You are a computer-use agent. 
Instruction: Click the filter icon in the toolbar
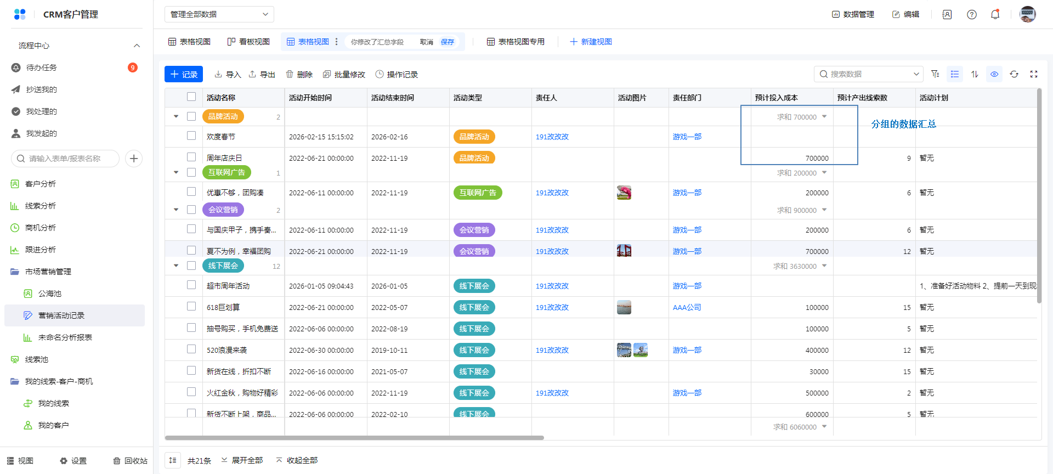coord(935,74)
